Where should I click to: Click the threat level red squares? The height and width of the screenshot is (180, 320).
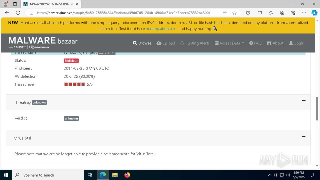[74, 84]
